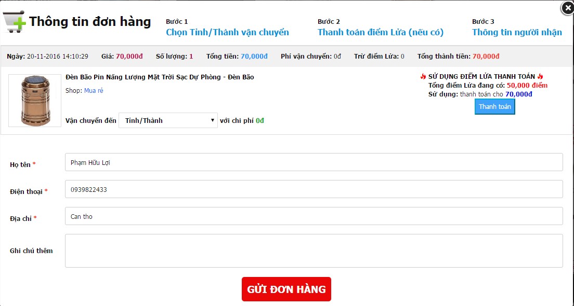
Task: Click the right flame icon after THANH TOÁN
Action: pyautogui.click(x=540, y=77)
